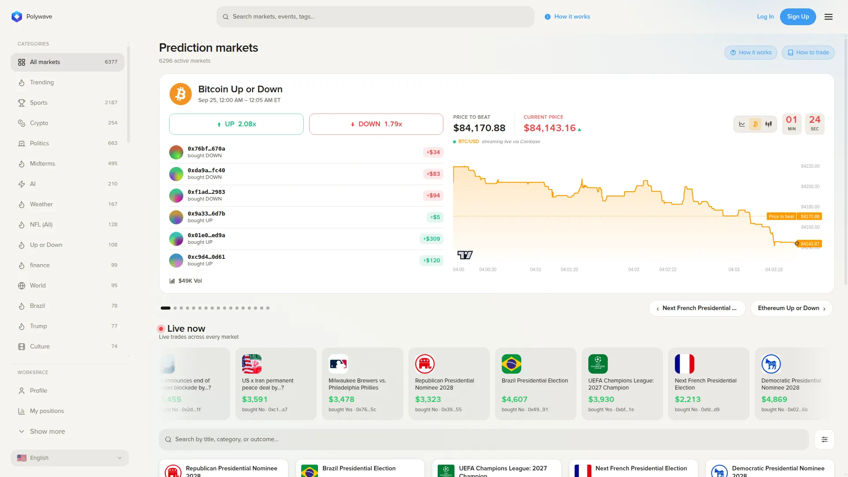Image resolution: width=848 pixels, height=477 pixels.
Task: Select the candlestick chart icon
Action: point(768,124)
